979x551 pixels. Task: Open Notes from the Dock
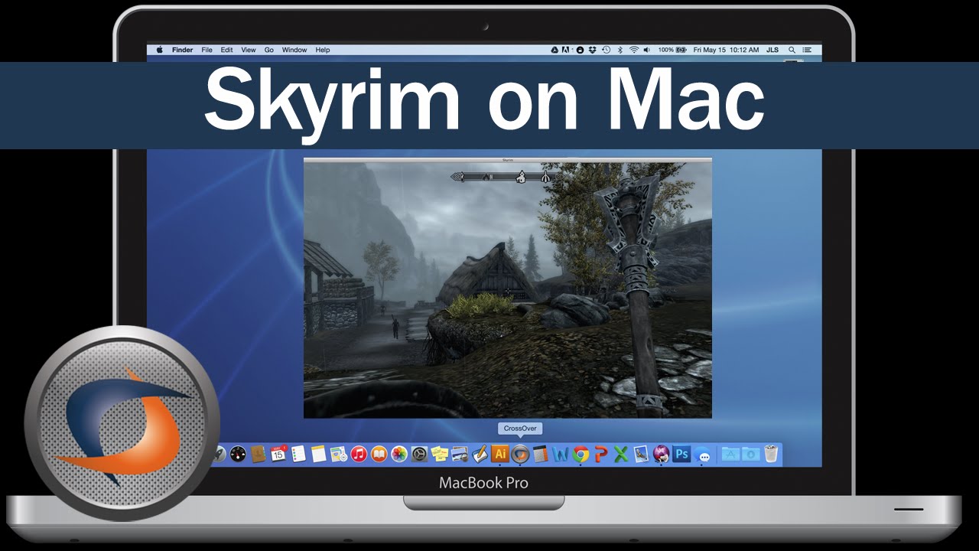click(x=319, y=455)
